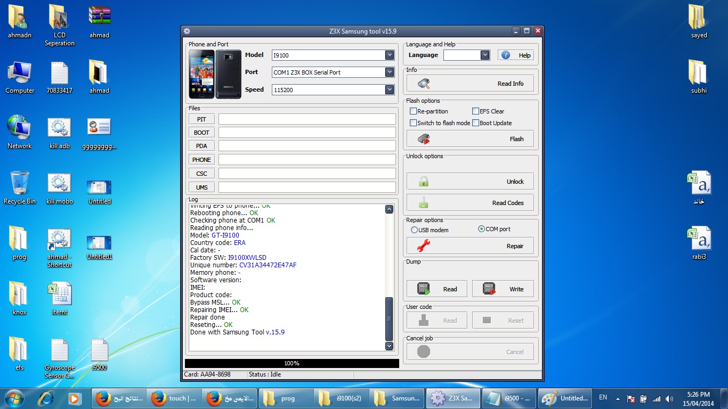Select the subhi folder icon
This screenshot has width=728, height=409.
coord(699,77)
